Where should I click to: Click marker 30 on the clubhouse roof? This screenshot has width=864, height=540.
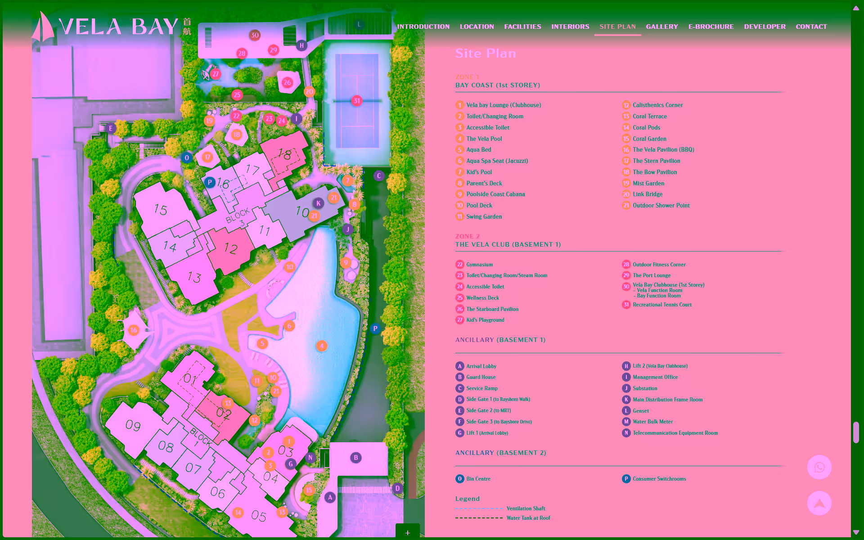[255, 35]
